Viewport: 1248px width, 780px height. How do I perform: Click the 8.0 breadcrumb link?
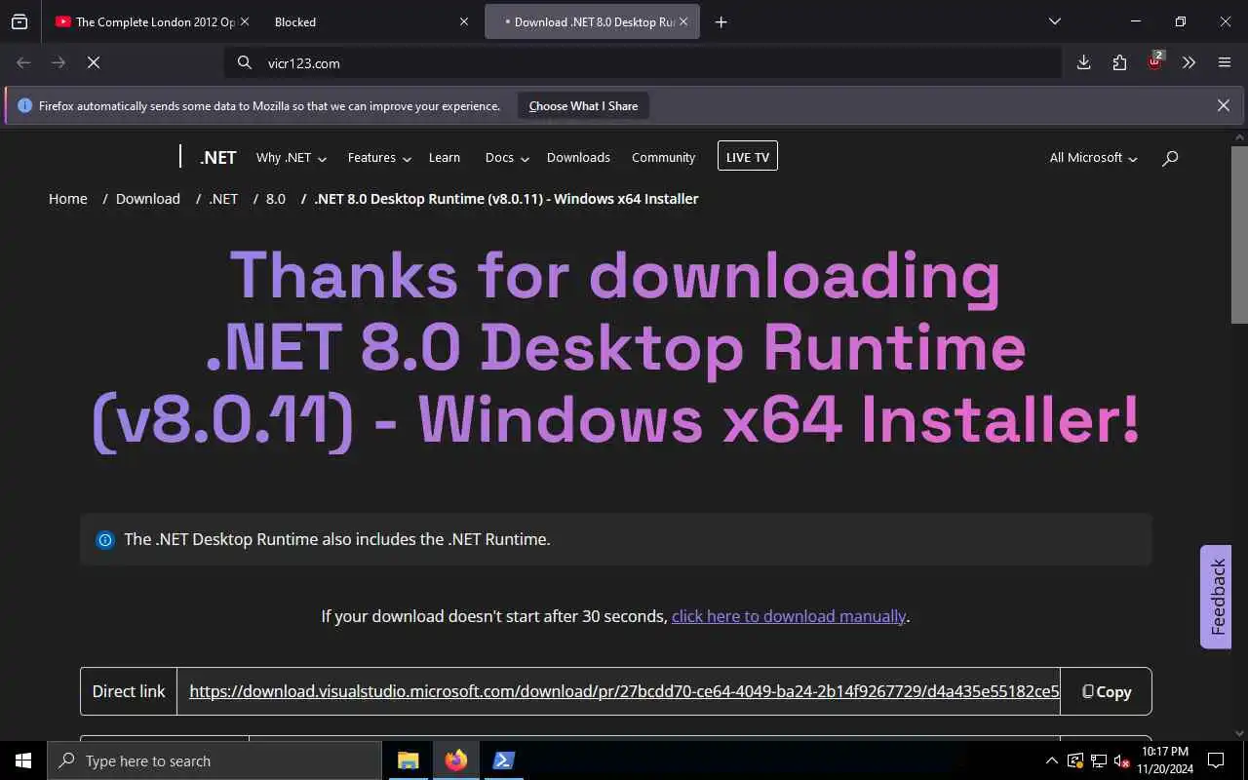(x=276, y=198)
